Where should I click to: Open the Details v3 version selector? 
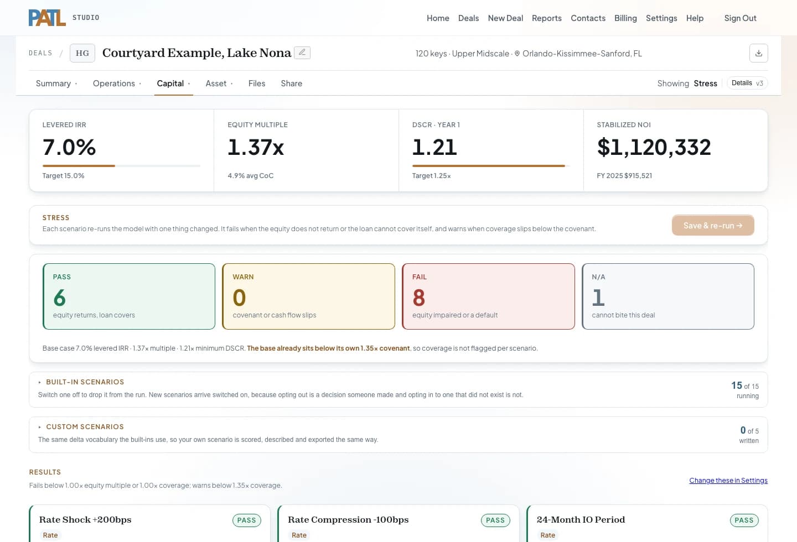point(747,83)
